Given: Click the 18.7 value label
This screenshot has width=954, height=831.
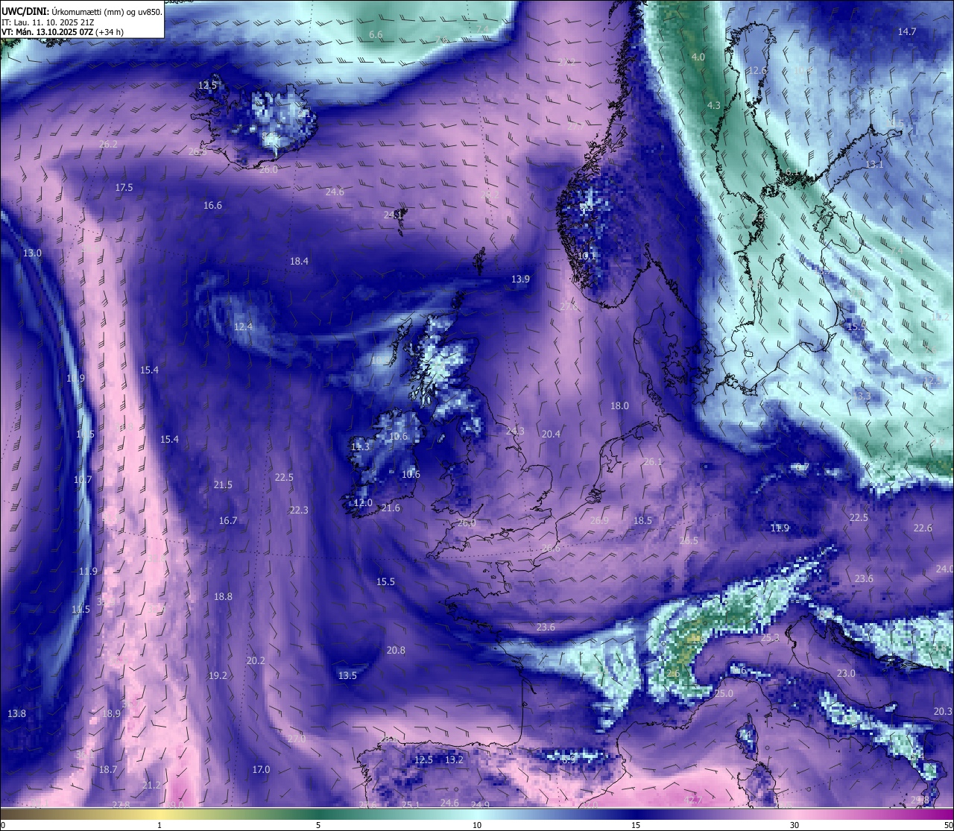Looking at the screenshot, I should click(x=108, y=769).
